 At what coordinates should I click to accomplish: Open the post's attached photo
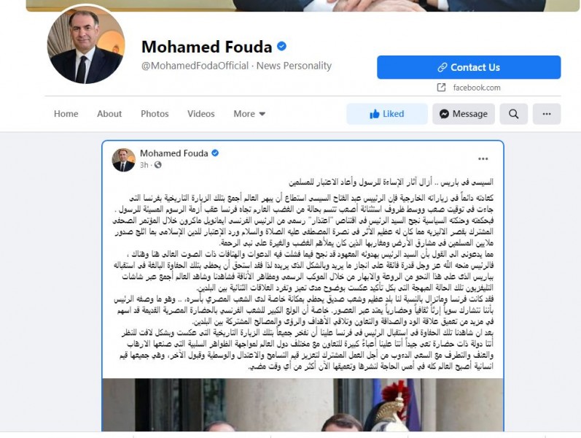pos(303,404)
